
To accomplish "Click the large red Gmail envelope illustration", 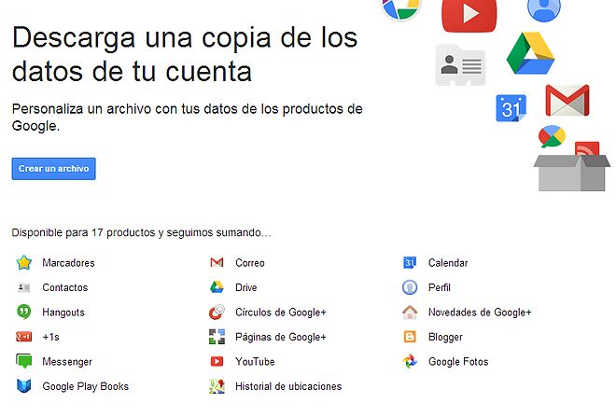I will (x=567, y=100).
